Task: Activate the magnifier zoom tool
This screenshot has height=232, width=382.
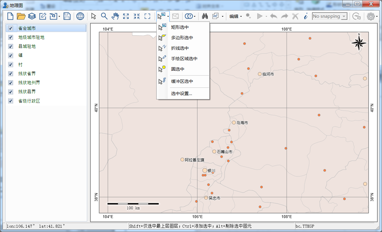Action: [104, 16]
